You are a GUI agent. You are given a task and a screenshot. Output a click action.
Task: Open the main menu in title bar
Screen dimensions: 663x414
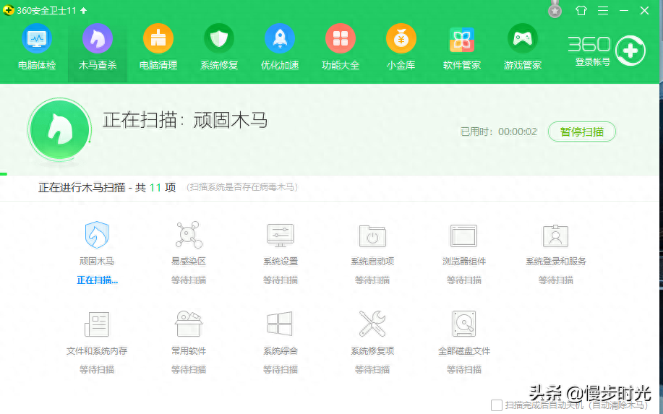(x=602, y=10)
